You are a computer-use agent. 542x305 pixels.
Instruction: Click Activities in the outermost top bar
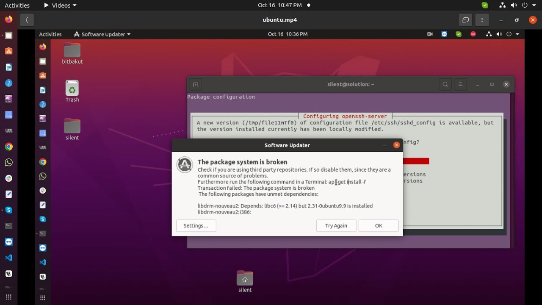point(17,6)
